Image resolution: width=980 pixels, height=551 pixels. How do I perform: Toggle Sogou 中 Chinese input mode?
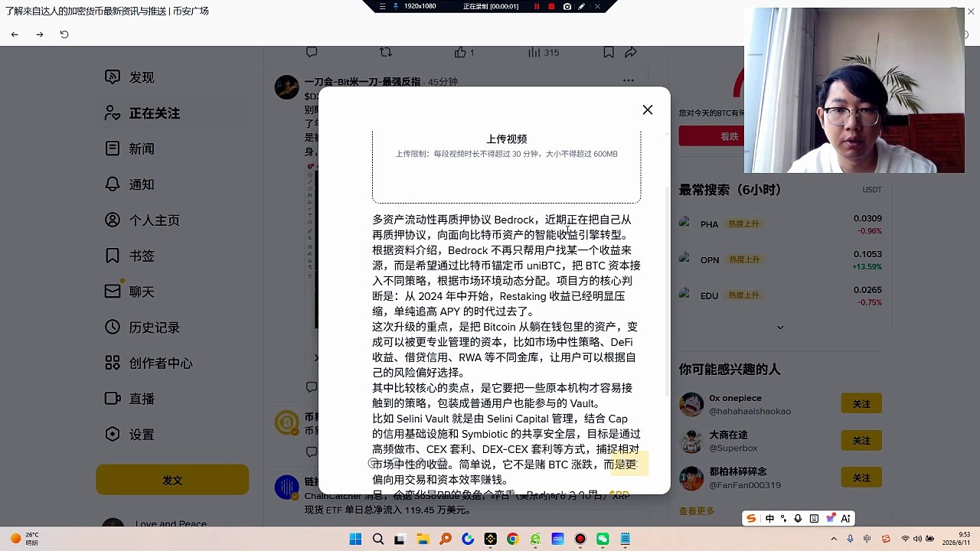(769, 519)
